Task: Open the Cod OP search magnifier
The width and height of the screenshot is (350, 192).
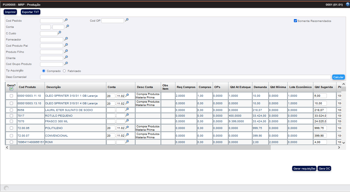Action: tap(127, 20)
